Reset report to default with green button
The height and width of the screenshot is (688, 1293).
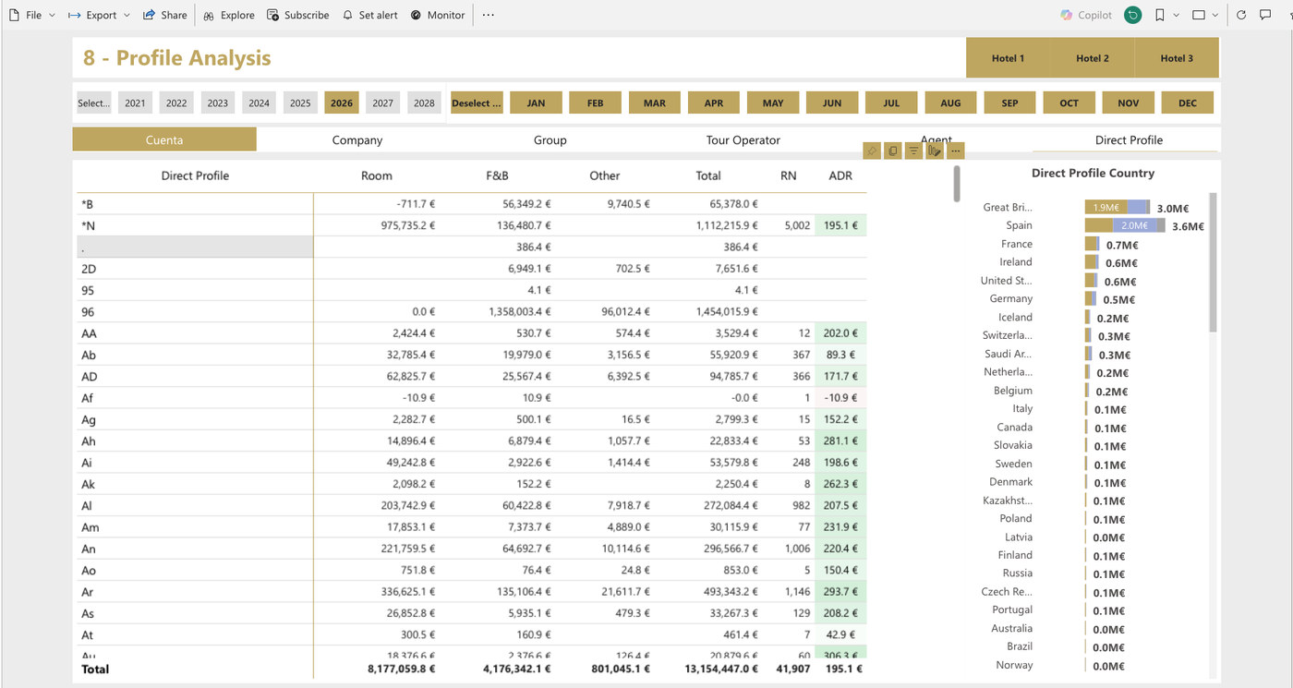(1133, 15)
